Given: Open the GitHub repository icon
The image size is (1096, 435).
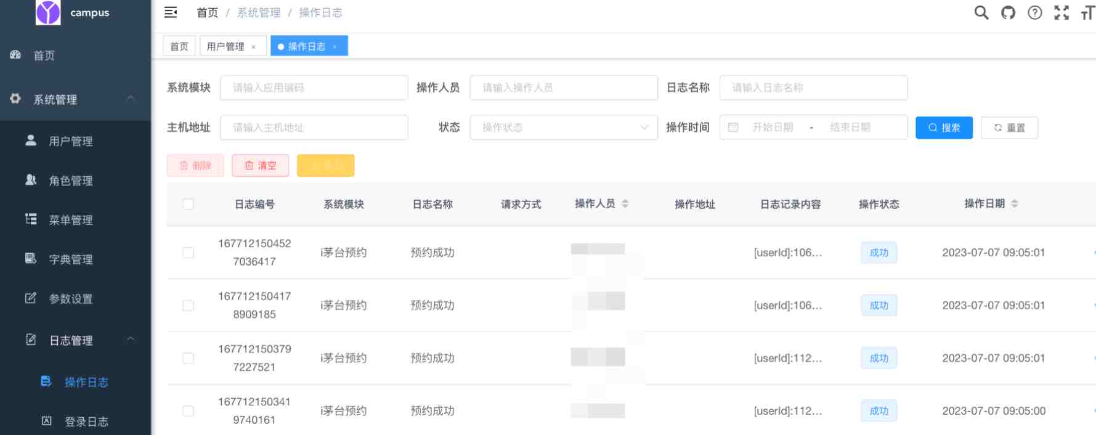Looking at the screenshot, I should click(x=1008, y=12).
